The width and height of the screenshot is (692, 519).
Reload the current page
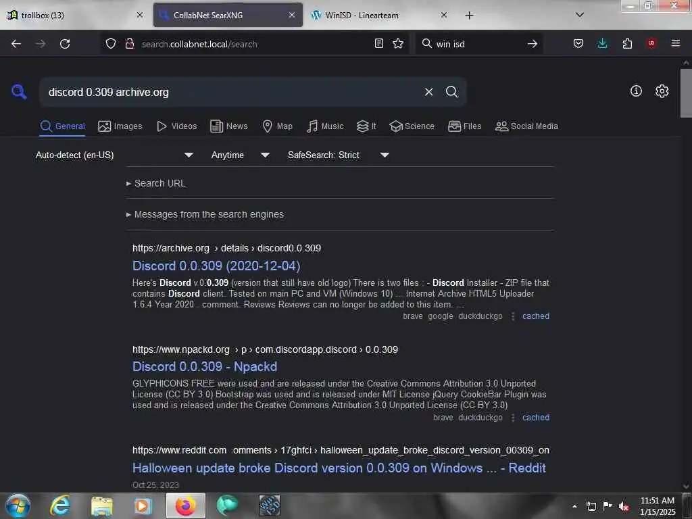coord(65,44)
